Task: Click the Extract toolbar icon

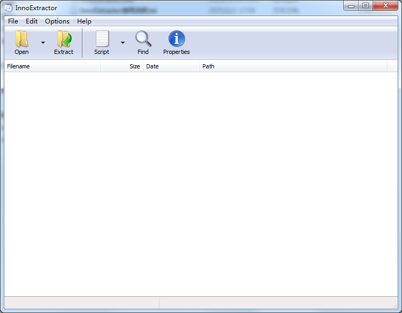Action: click(64, 40)
